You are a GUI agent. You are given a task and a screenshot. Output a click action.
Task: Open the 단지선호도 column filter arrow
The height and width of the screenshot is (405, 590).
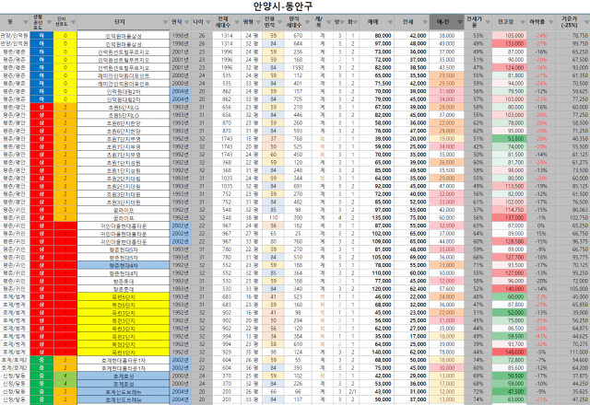(x=73, y=22)
